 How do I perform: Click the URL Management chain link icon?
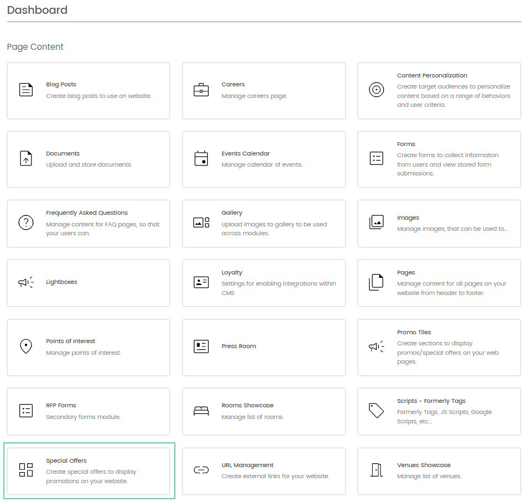pos(201,470)
